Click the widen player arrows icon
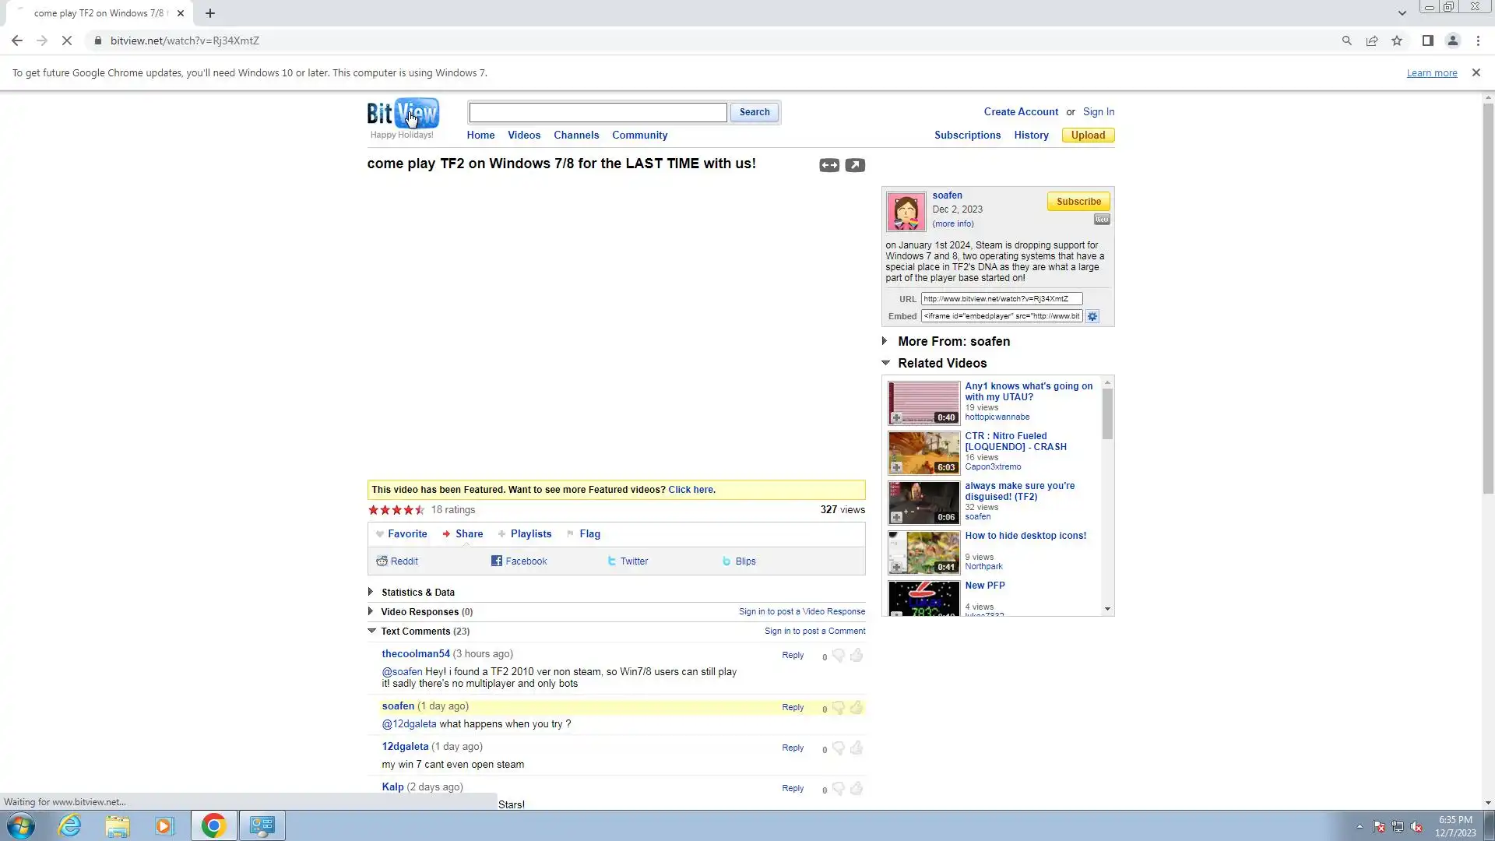Screen dimensions: 1495x841 (x=829, y=165)
